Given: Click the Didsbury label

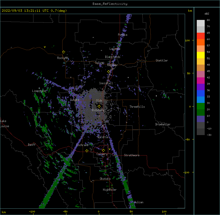Looking at the screenshot, I should 98,110.
